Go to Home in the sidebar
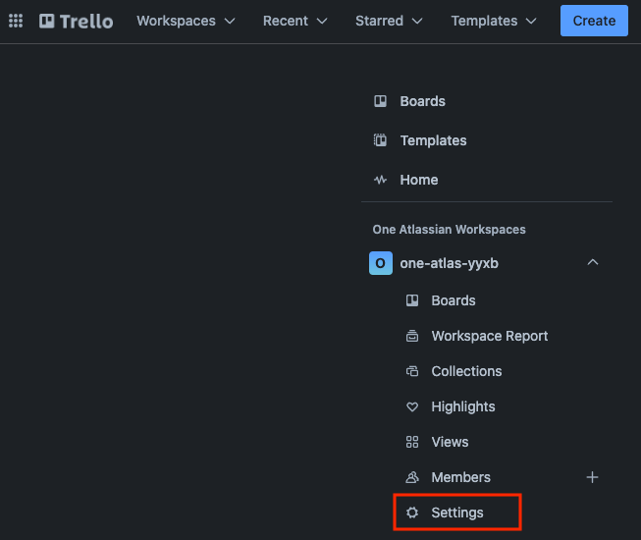Viewport: 641px width, 540px height. (x=419, y=180)
